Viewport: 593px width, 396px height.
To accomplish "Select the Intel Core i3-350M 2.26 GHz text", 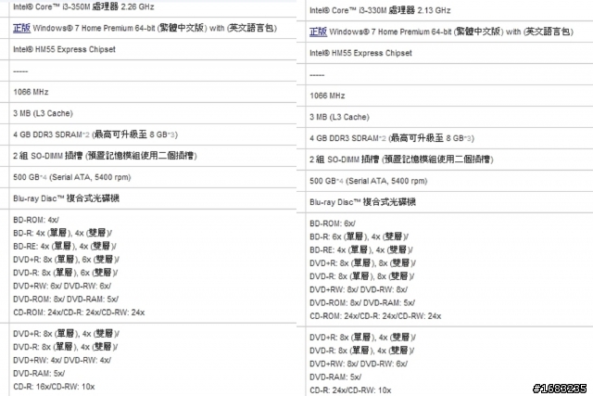I will point(83,6).
